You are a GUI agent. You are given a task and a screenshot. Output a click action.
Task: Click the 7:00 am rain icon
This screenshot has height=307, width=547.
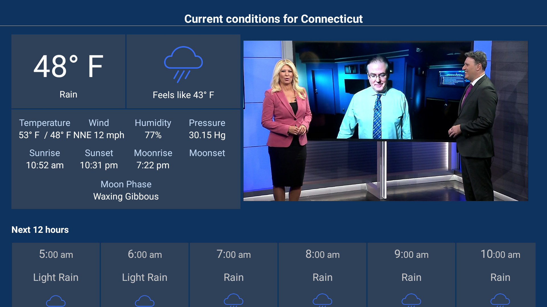click(234, 300)
